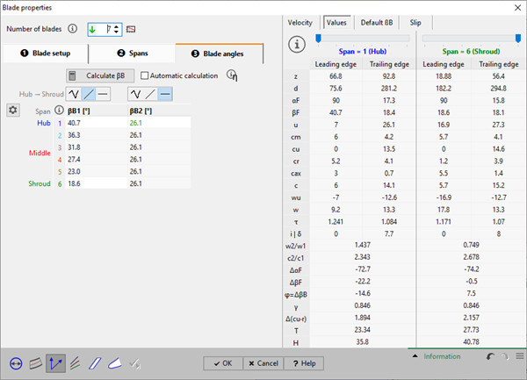Click the Span 6 (Shroud) slider handle

coord(518,39)
